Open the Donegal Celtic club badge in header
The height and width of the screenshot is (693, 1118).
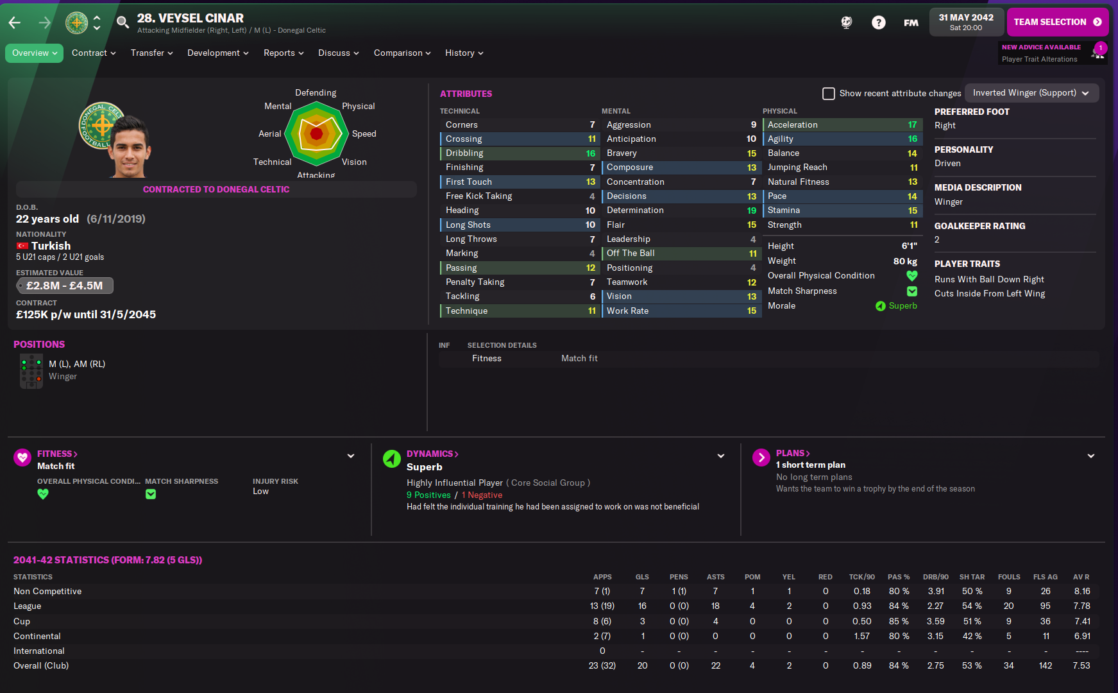pyautogui.click(x=77, y=22)
